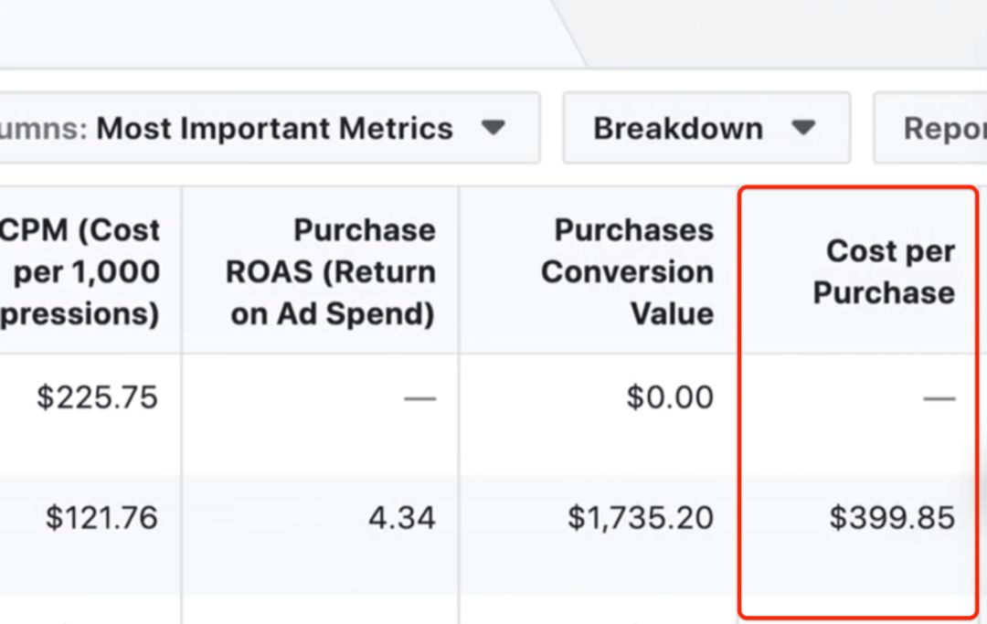Click the empty dash in Purchase ROAS column
This screenshot has height=624, width=987.
point(419,398)
